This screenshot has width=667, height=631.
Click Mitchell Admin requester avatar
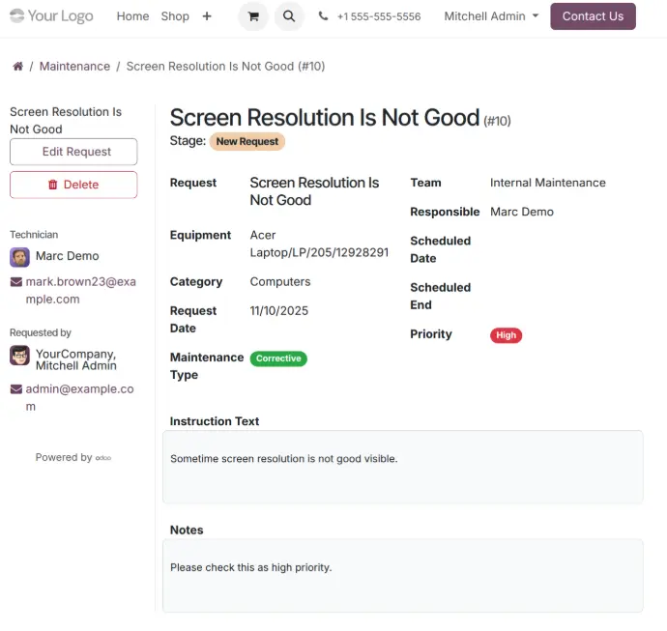[19, 356]
